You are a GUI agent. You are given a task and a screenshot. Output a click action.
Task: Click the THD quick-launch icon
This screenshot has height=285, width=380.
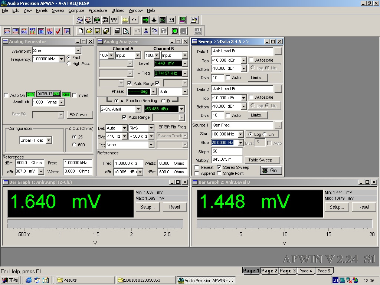(16, 31)
